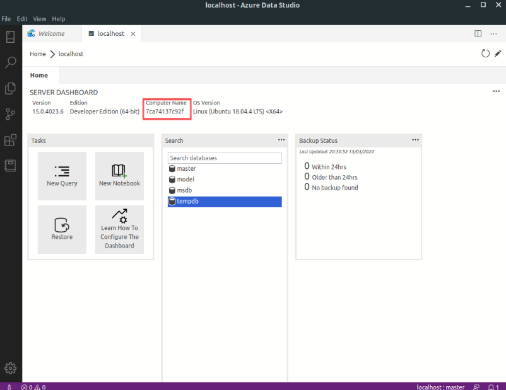This screenshot has height=390, width=506.
Task: Click Linux (Ubuntu 18.04.4 LTS) OS text
Action: 238,112
